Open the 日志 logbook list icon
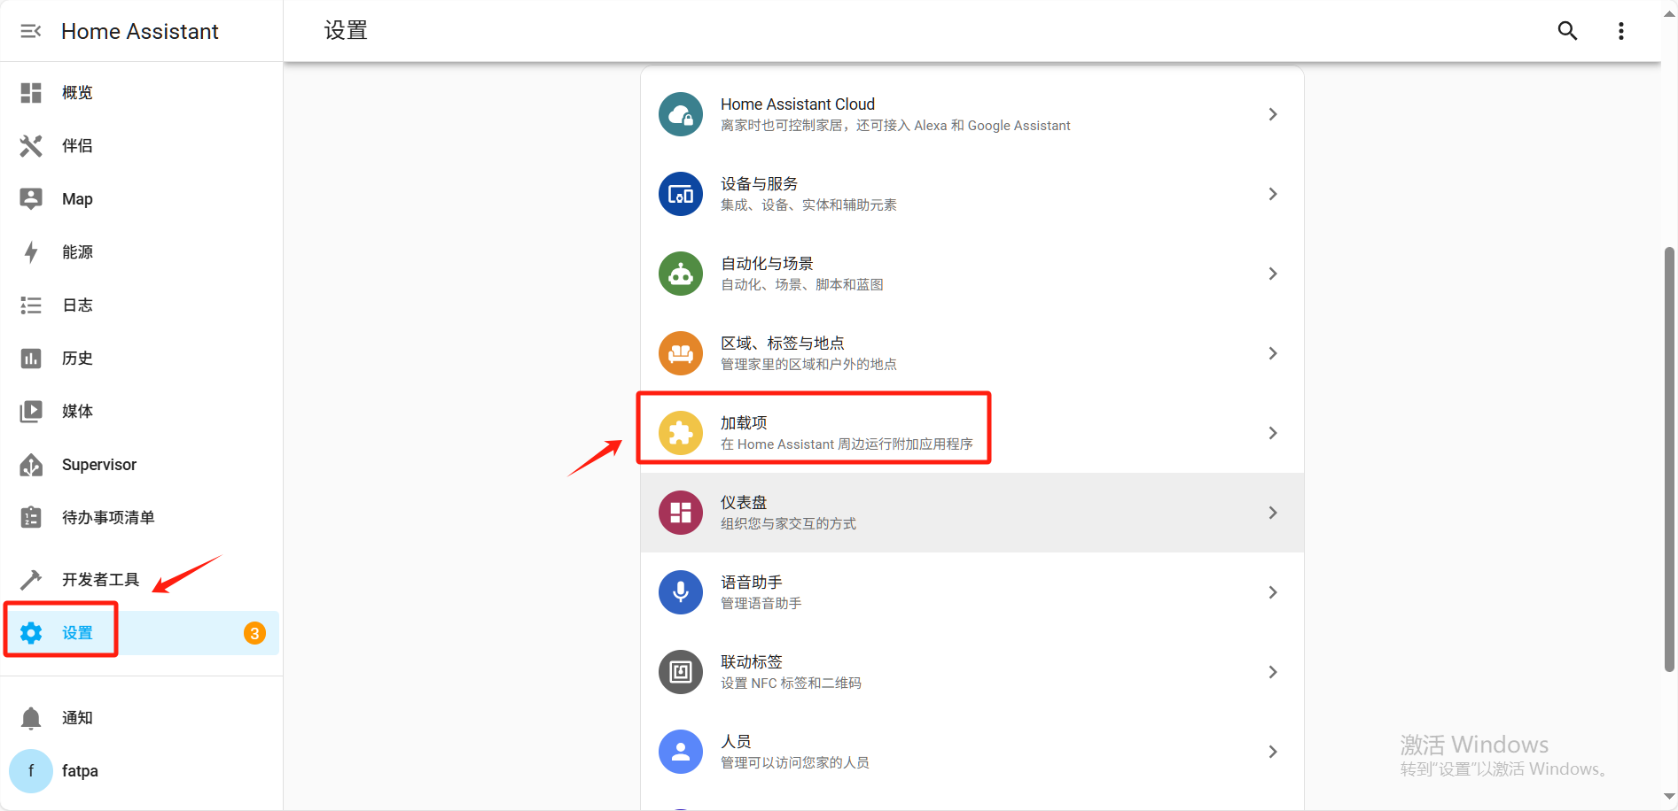 click(31, 305)
